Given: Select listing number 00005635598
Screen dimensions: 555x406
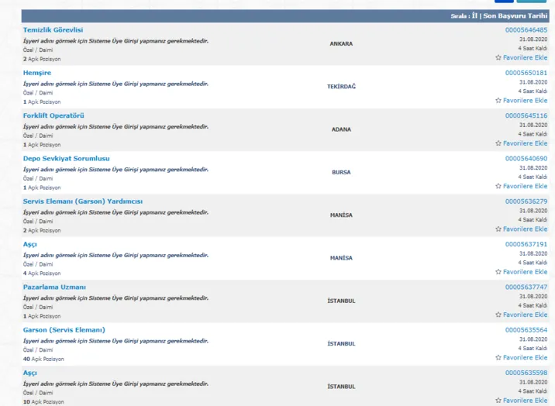Looking at the screenshot, I should [526, 373].
